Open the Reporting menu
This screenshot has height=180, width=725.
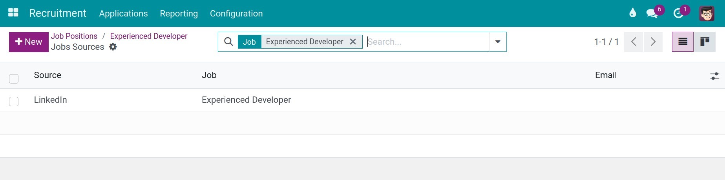tap(179, 13)
